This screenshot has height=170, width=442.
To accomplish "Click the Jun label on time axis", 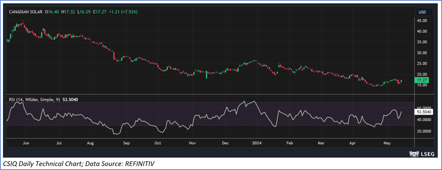I will 26,143.
